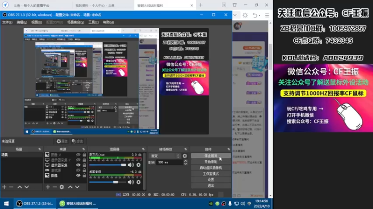This screenshot has height=209, width=373.
Task: Toggle visibility of 图像 2 source
Action: click(78, 155)
